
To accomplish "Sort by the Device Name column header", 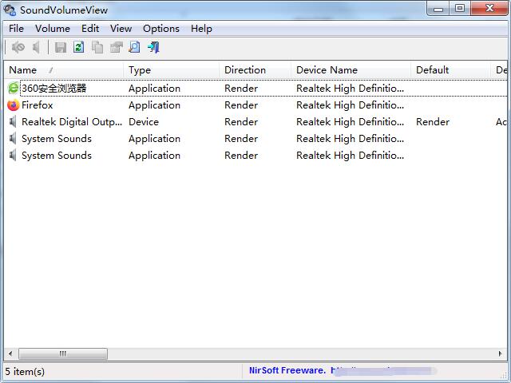I will (351, 70).
